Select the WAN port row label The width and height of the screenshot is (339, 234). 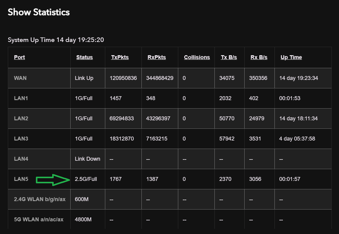[20, 78]
